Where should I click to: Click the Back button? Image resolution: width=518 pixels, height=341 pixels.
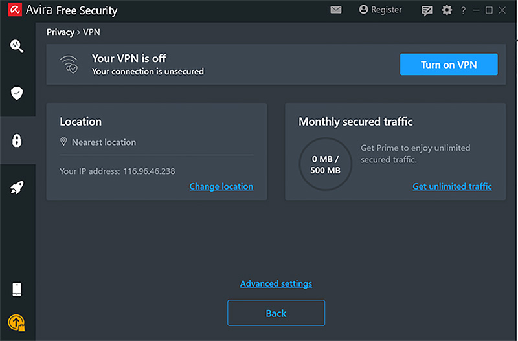point(276,313)
